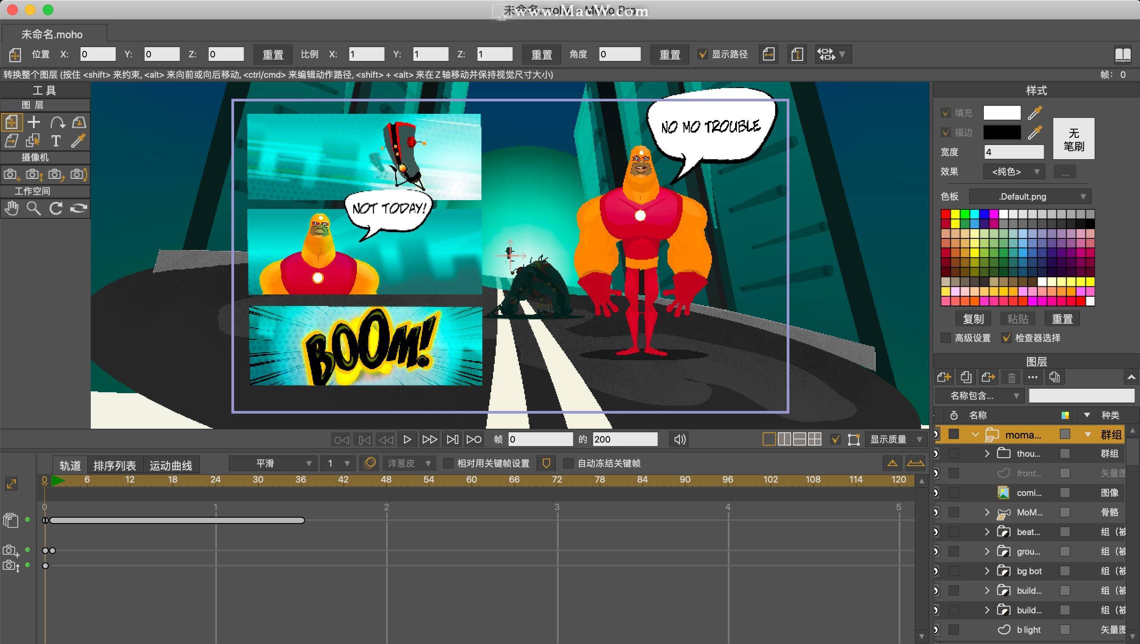
Task: Click the 无笔刷 brush button
Action: click(1074, 139)
